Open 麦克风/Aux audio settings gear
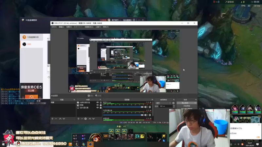The image size is (262, 147). 150,107
